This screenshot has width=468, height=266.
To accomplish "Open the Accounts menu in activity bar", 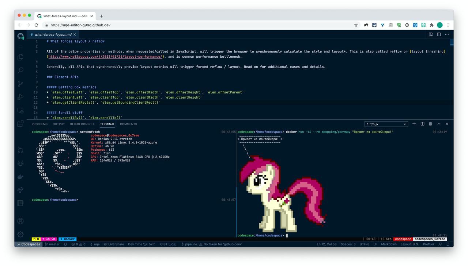I will tap(20, 221).
